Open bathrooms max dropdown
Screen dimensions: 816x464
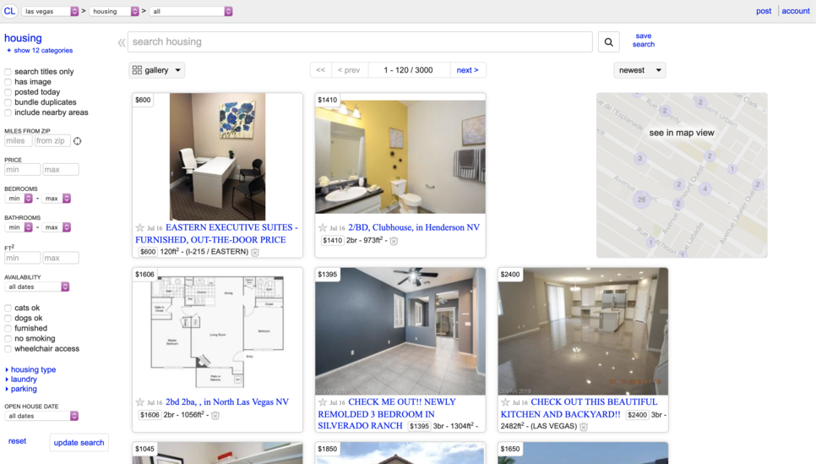(x=57, y=227)
